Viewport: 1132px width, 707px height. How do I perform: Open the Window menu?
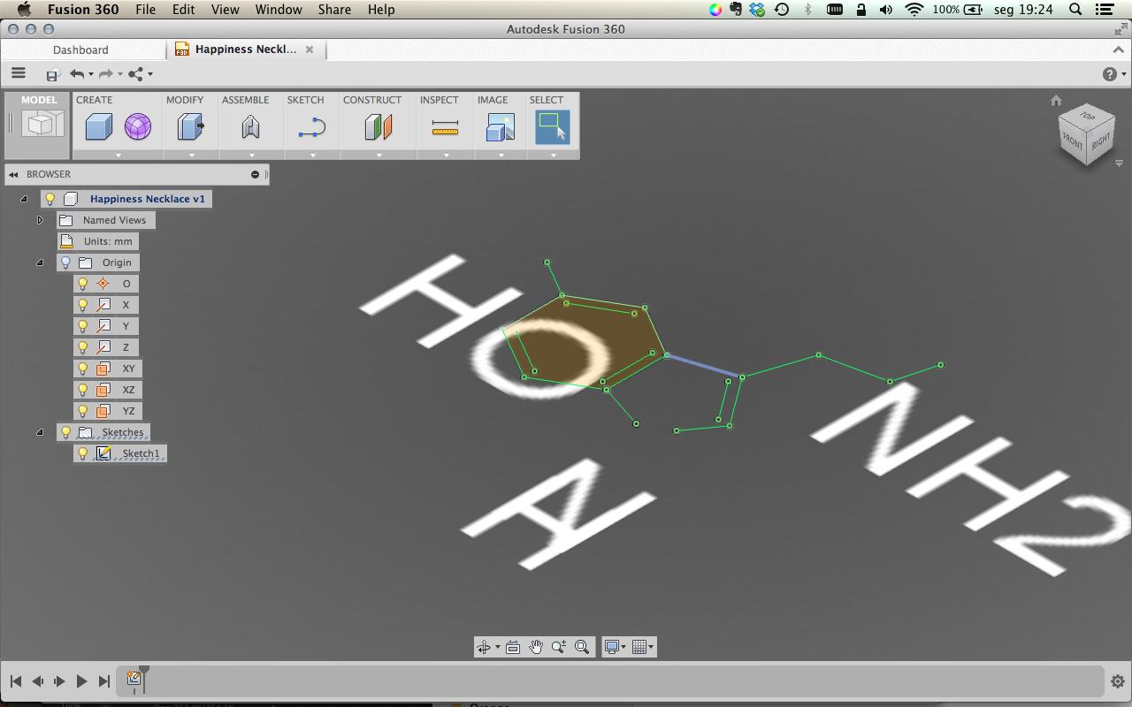279,10
